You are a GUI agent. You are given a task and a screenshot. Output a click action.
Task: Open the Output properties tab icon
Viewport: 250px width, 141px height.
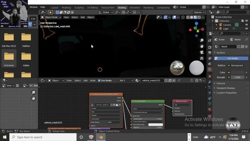(210, 53)
